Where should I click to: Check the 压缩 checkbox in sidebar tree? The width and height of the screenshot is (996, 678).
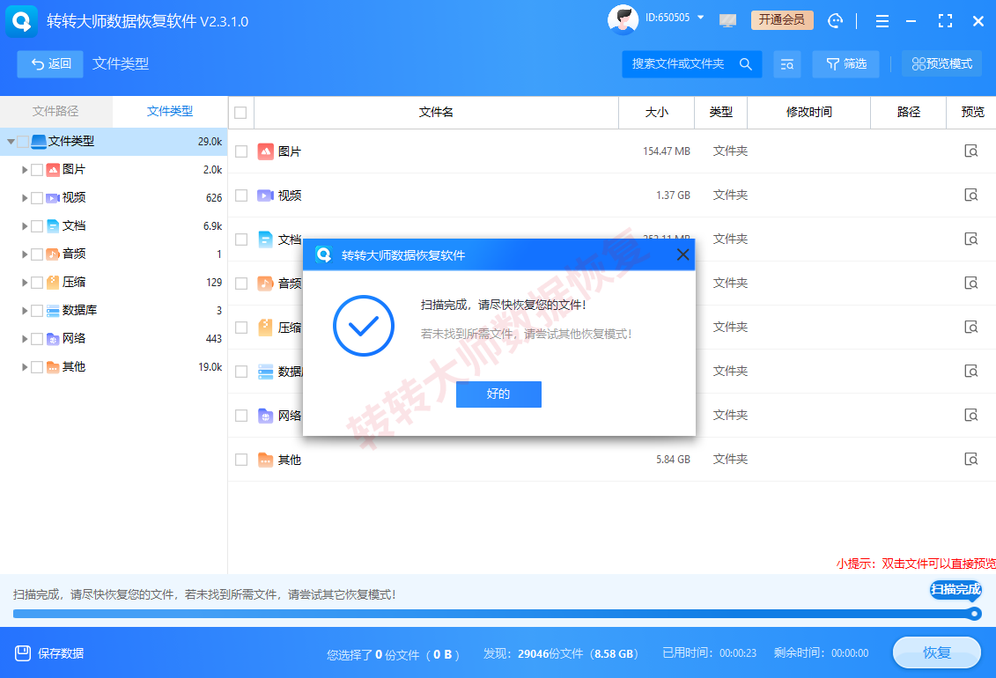click(37, 283)
